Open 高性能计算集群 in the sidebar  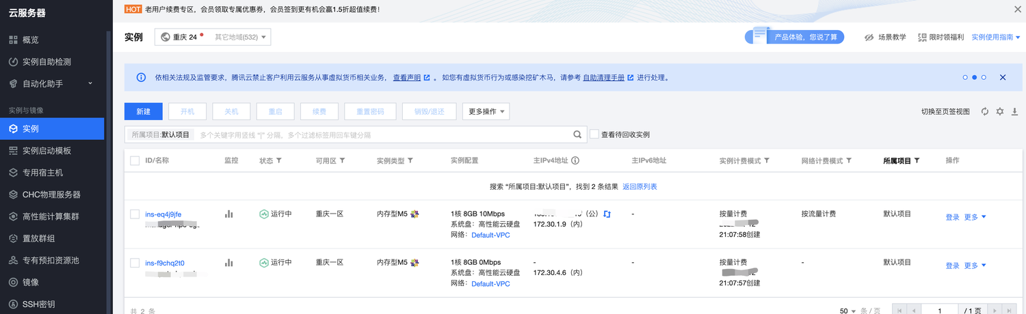pos(52,216)
